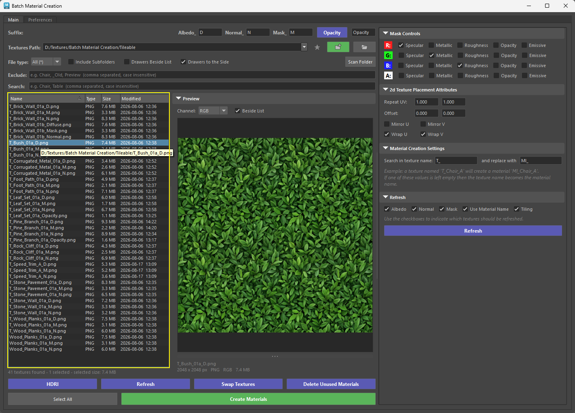
Task: Collapse the Preview section
Action: point(179,99)
